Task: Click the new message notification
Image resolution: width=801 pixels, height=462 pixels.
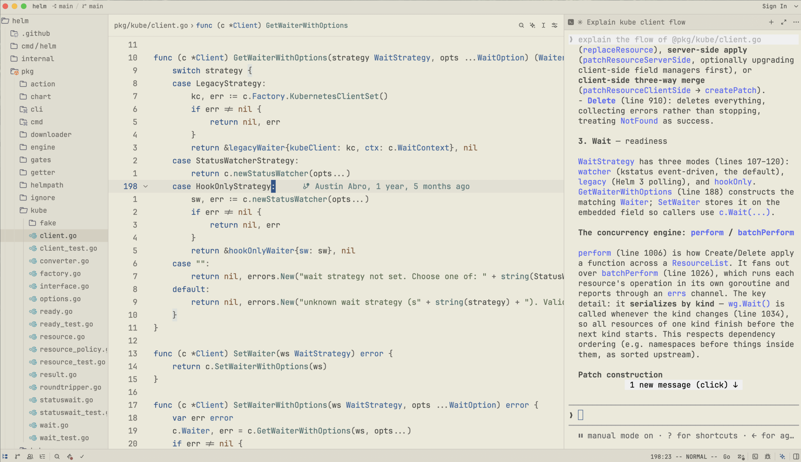Action: [684, 385]
